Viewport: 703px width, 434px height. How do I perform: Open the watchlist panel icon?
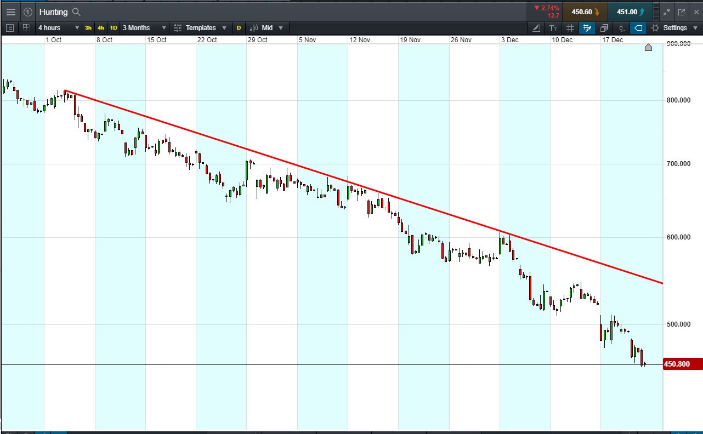[10, 28]
